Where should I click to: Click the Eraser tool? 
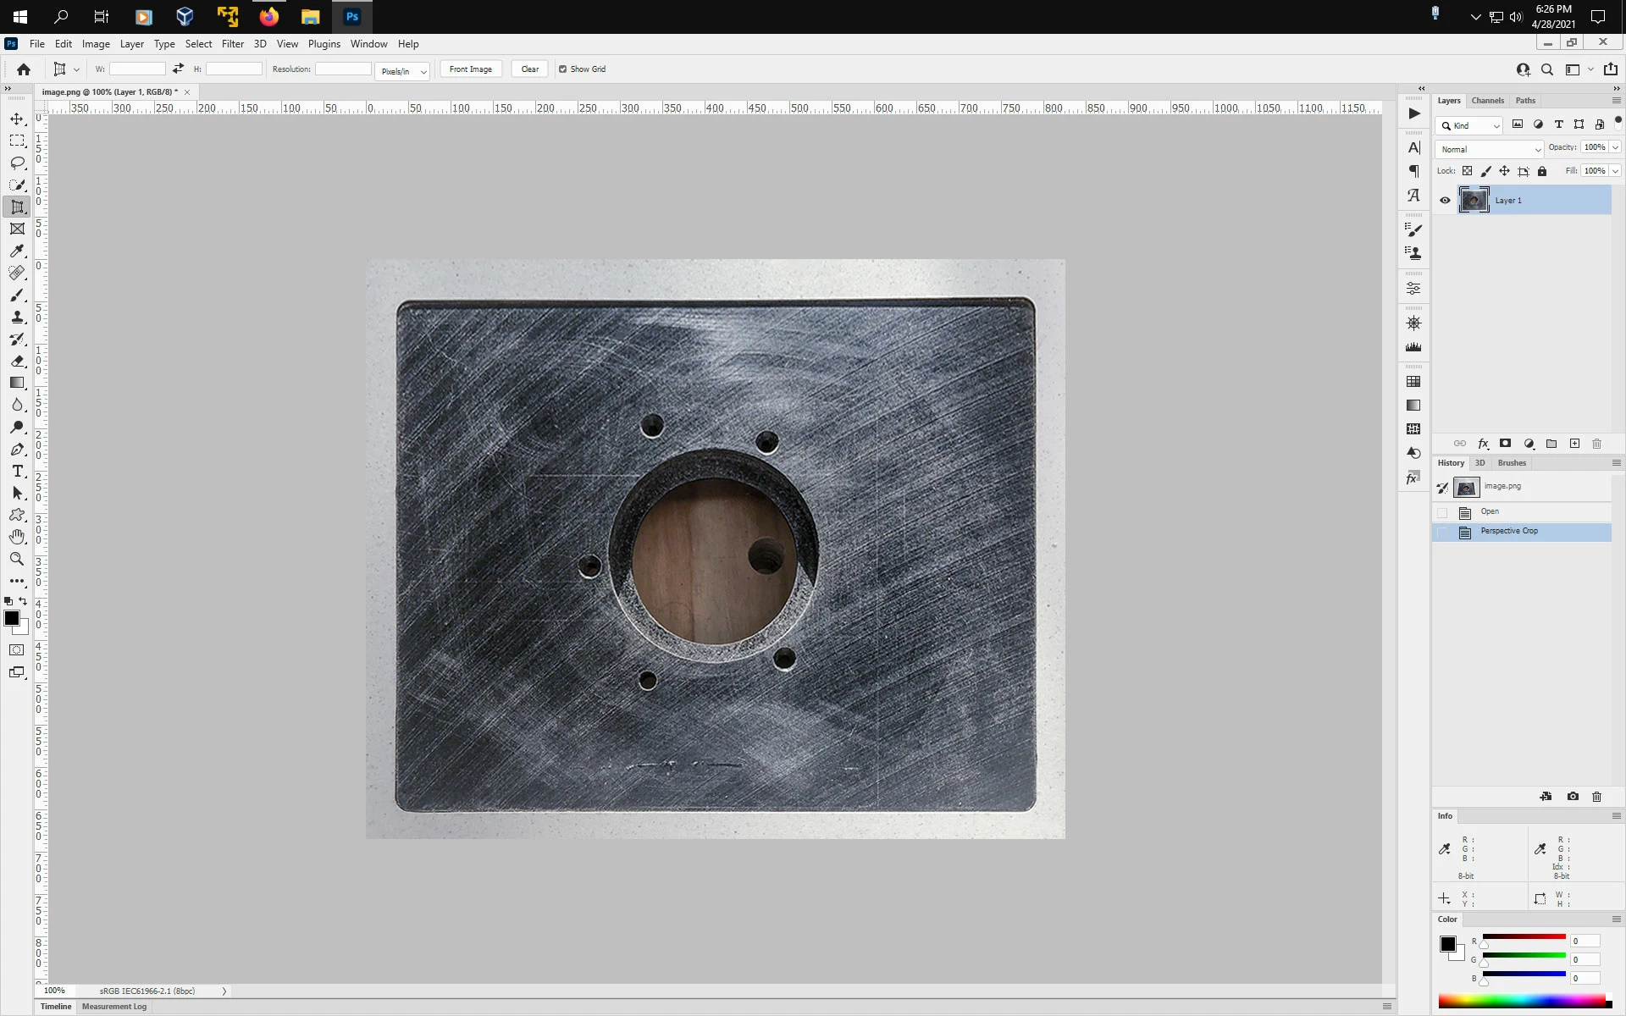[17, 361]
